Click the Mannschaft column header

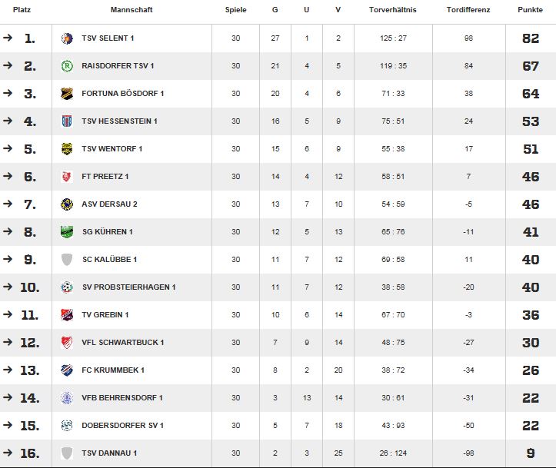(132, 9)
